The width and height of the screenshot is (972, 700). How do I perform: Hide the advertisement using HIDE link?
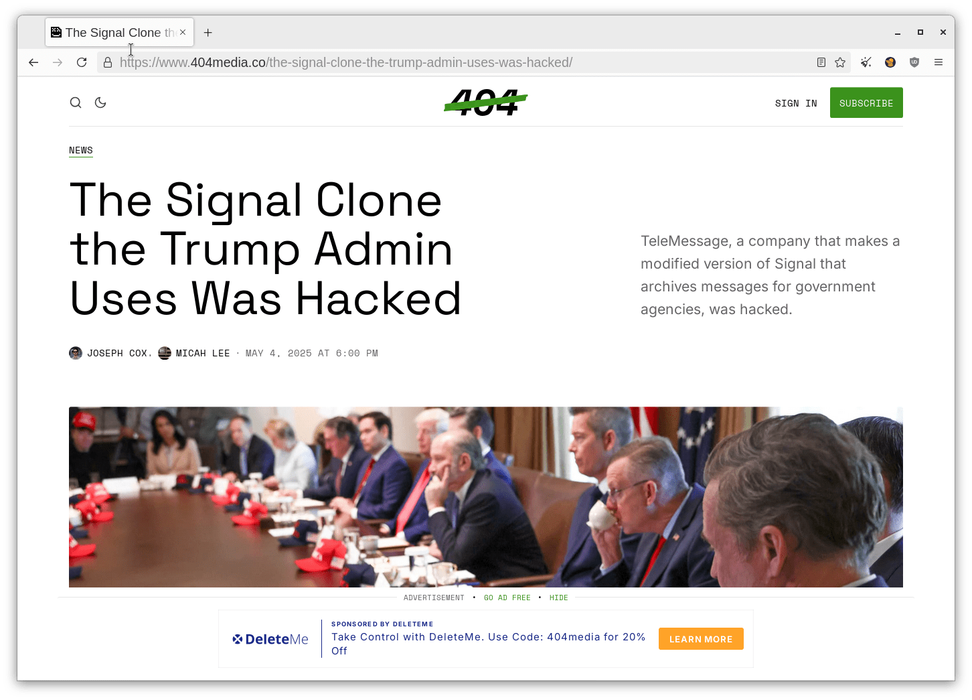point(558,598)
